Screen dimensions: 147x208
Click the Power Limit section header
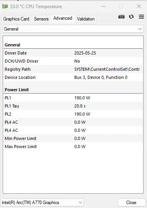tap(17, 90)
